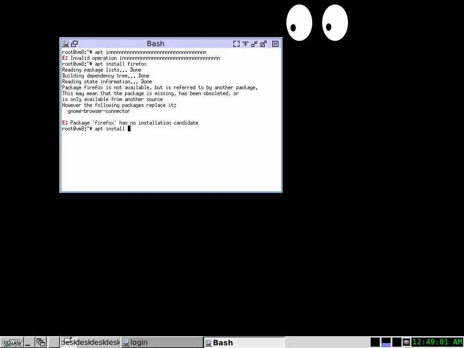
Task: Click 'is only available from another source' line
Action: pos(112,99)
